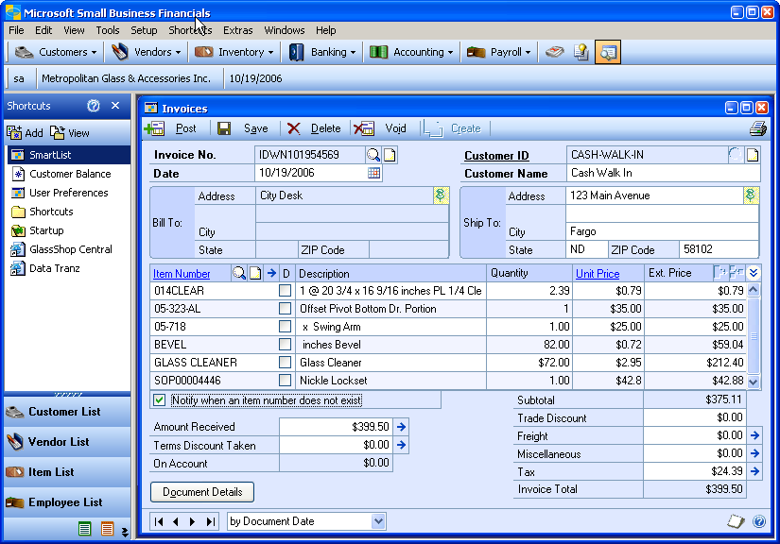Go to next invoice record
Viewport: 780px width, 544px height.
pyautogui.click(x=192, y=521)
